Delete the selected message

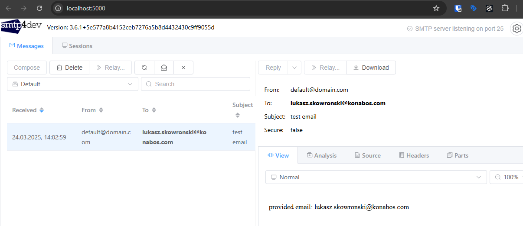coord(69,68)
